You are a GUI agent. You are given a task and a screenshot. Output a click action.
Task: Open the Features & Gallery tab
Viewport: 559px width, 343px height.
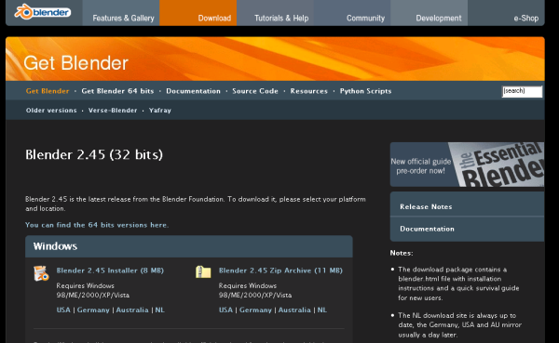[x=121, y=13]
